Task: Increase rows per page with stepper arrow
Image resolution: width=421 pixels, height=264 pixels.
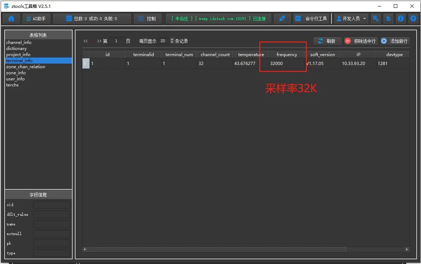Action: [171, 39]
